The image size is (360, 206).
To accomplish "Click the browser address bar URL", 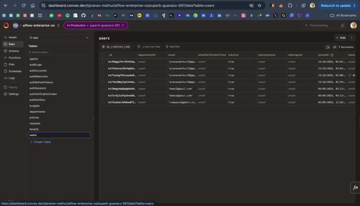I will (x=131, y=5).
